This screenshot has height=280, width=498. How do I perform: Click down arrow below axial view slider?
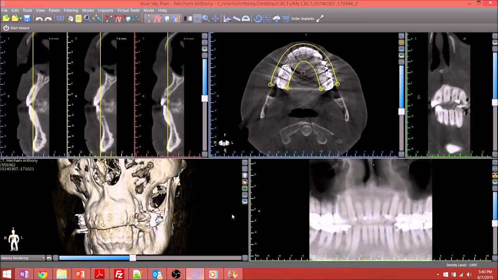click(402, 154)
